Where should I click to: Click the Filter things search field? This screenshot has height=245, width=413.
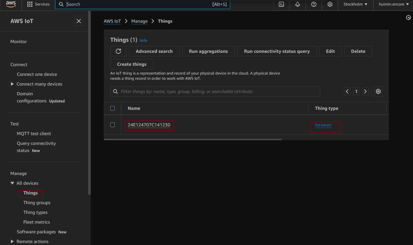(215, 91)
